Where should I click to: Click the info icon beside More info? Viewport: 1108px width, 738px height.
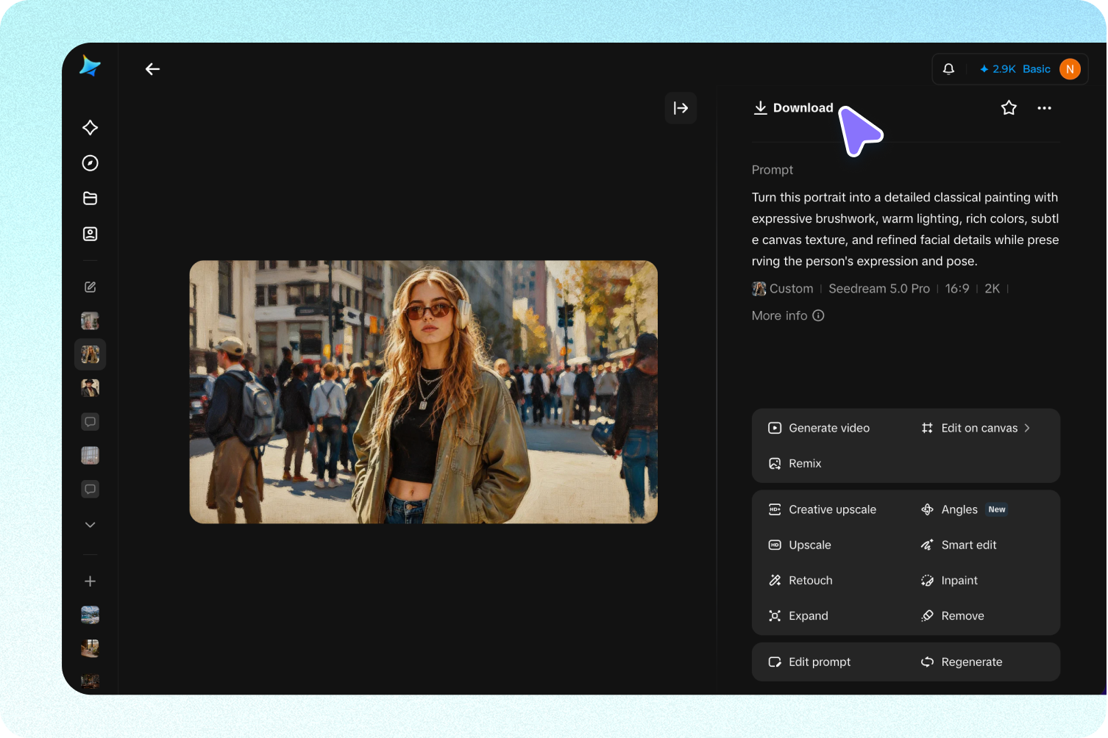coord(818,315)
